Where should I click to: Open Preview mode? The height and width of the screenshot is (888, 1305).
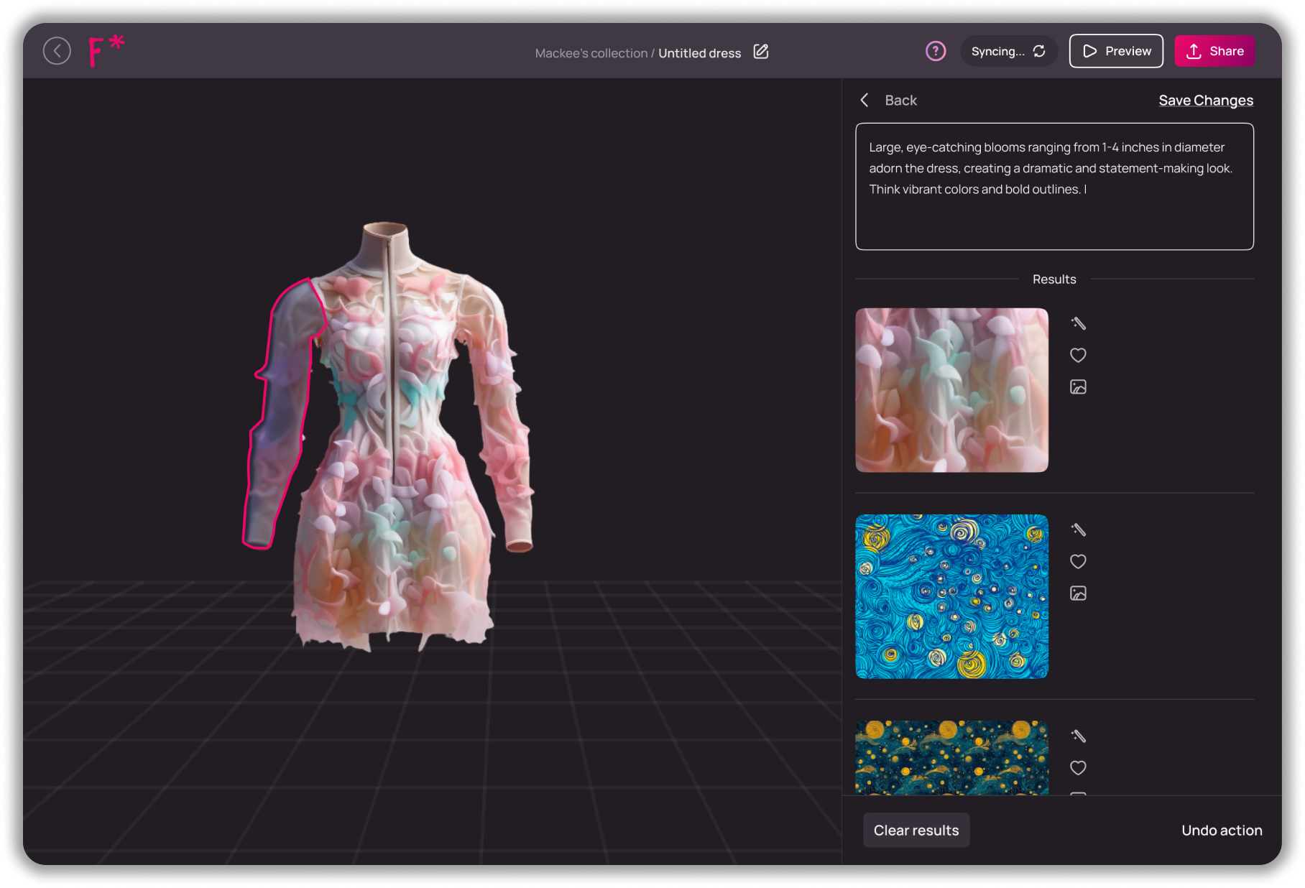tap(1116, 51)
